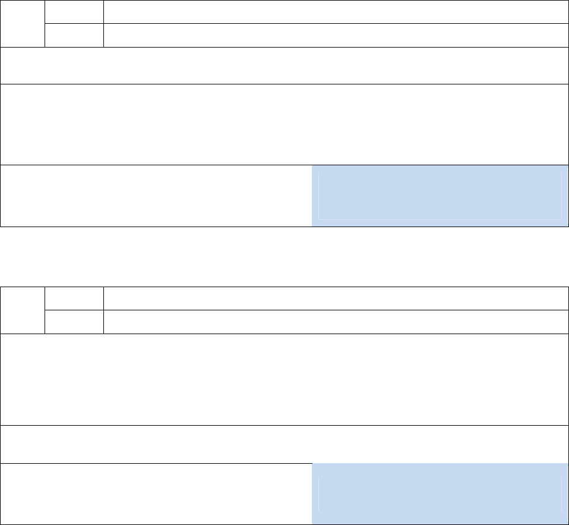Click the lower table's tall left corner cell
The height and width of the screenshot is (525, 569).
coord(23,310)
